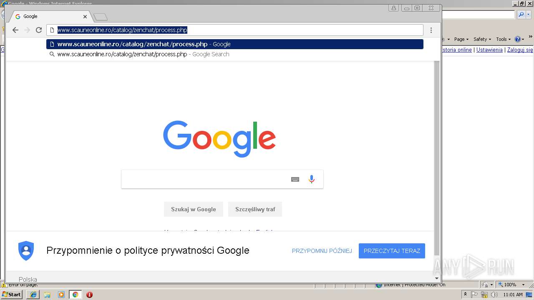Image resolution: width=534 pixels, height=300 pixels.
Task: Click the Internet Explorer search magnifier
Action: click(521, 15)
